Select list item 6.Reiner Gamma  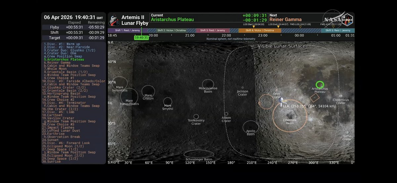tap(57, 62)
